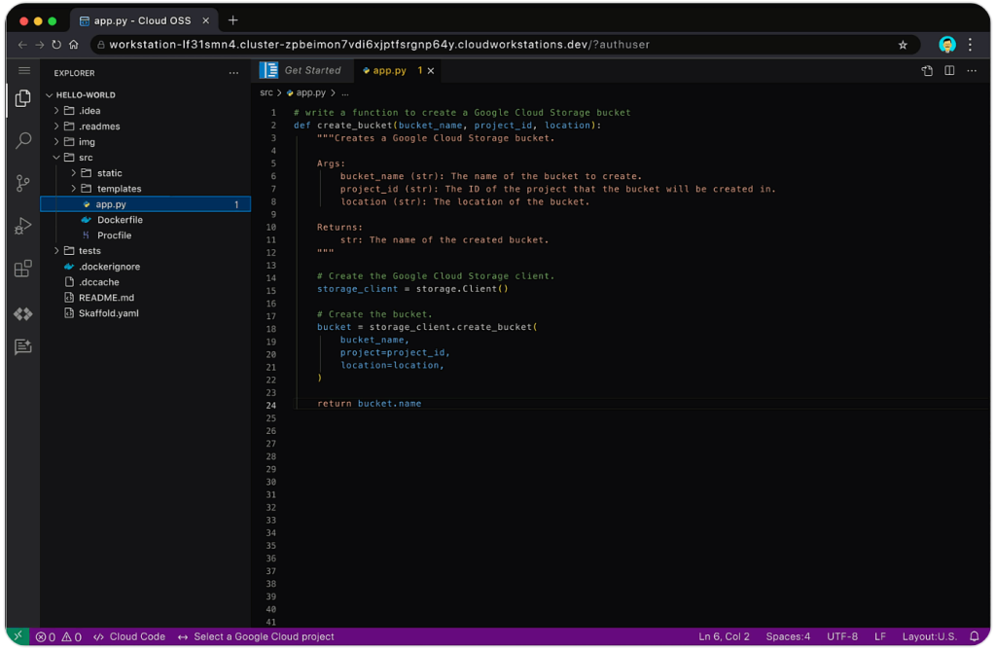This screenshot has height=651, width=996.
Task: Open the Cloud Code panel icon
Action: (x=23, y=313)
